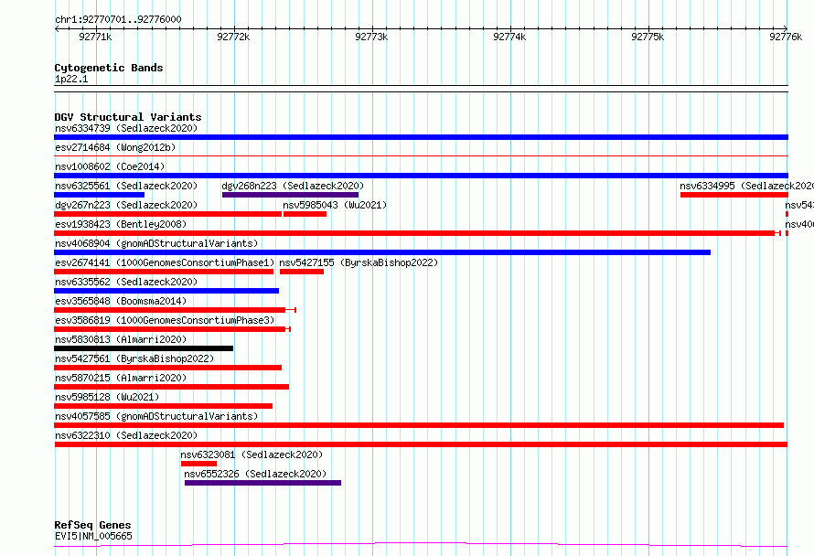814x556 pixels.
Task: Select nsv5427155 (ByrskaBishop2022) label
Action: 359,262
